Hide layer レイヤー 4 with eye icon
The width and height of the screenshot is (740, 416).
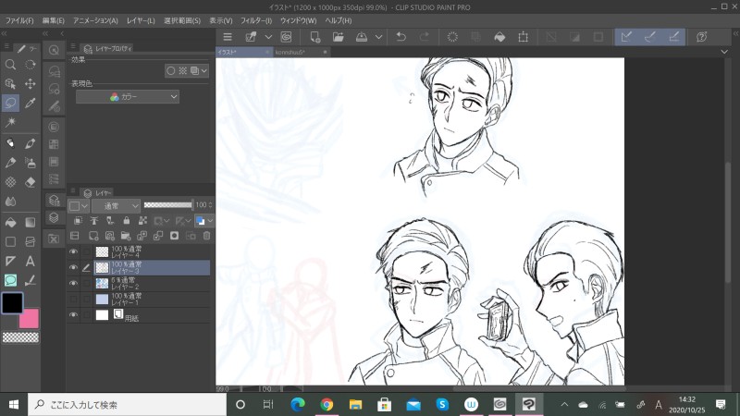(74, 251)
